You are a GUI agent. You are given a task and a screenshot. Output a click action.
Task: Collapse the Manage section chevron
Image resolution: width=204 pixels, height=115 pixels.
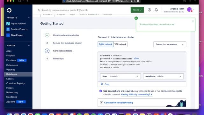29,46
